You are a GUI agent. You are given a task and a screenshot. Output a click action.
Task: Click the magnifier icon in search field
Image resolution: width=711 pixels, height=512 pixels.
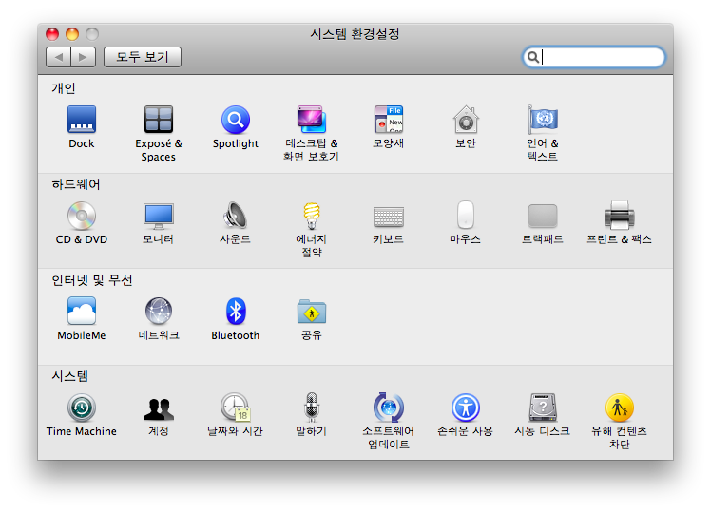[x=533, y=57]
